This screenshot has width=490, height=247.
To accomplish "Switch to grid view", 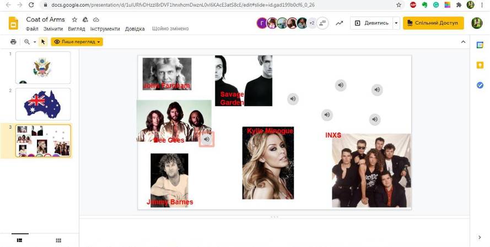I will click(58, 240).
